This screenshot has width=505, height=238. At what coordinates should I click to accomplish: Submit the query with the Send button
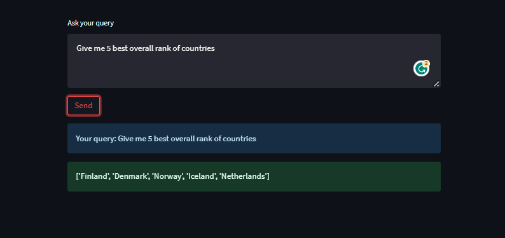click(x=84, y=106)
